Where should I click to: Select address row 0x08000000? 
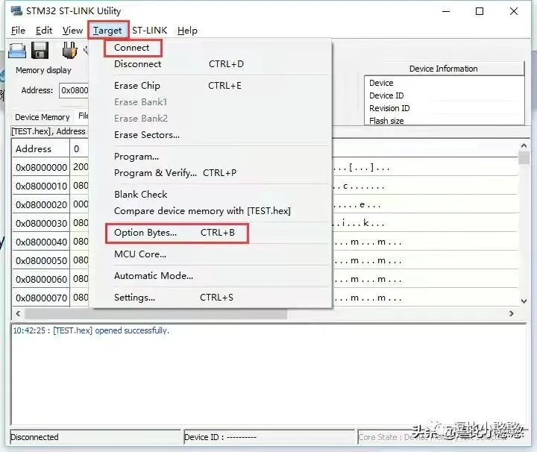(41, 167)
